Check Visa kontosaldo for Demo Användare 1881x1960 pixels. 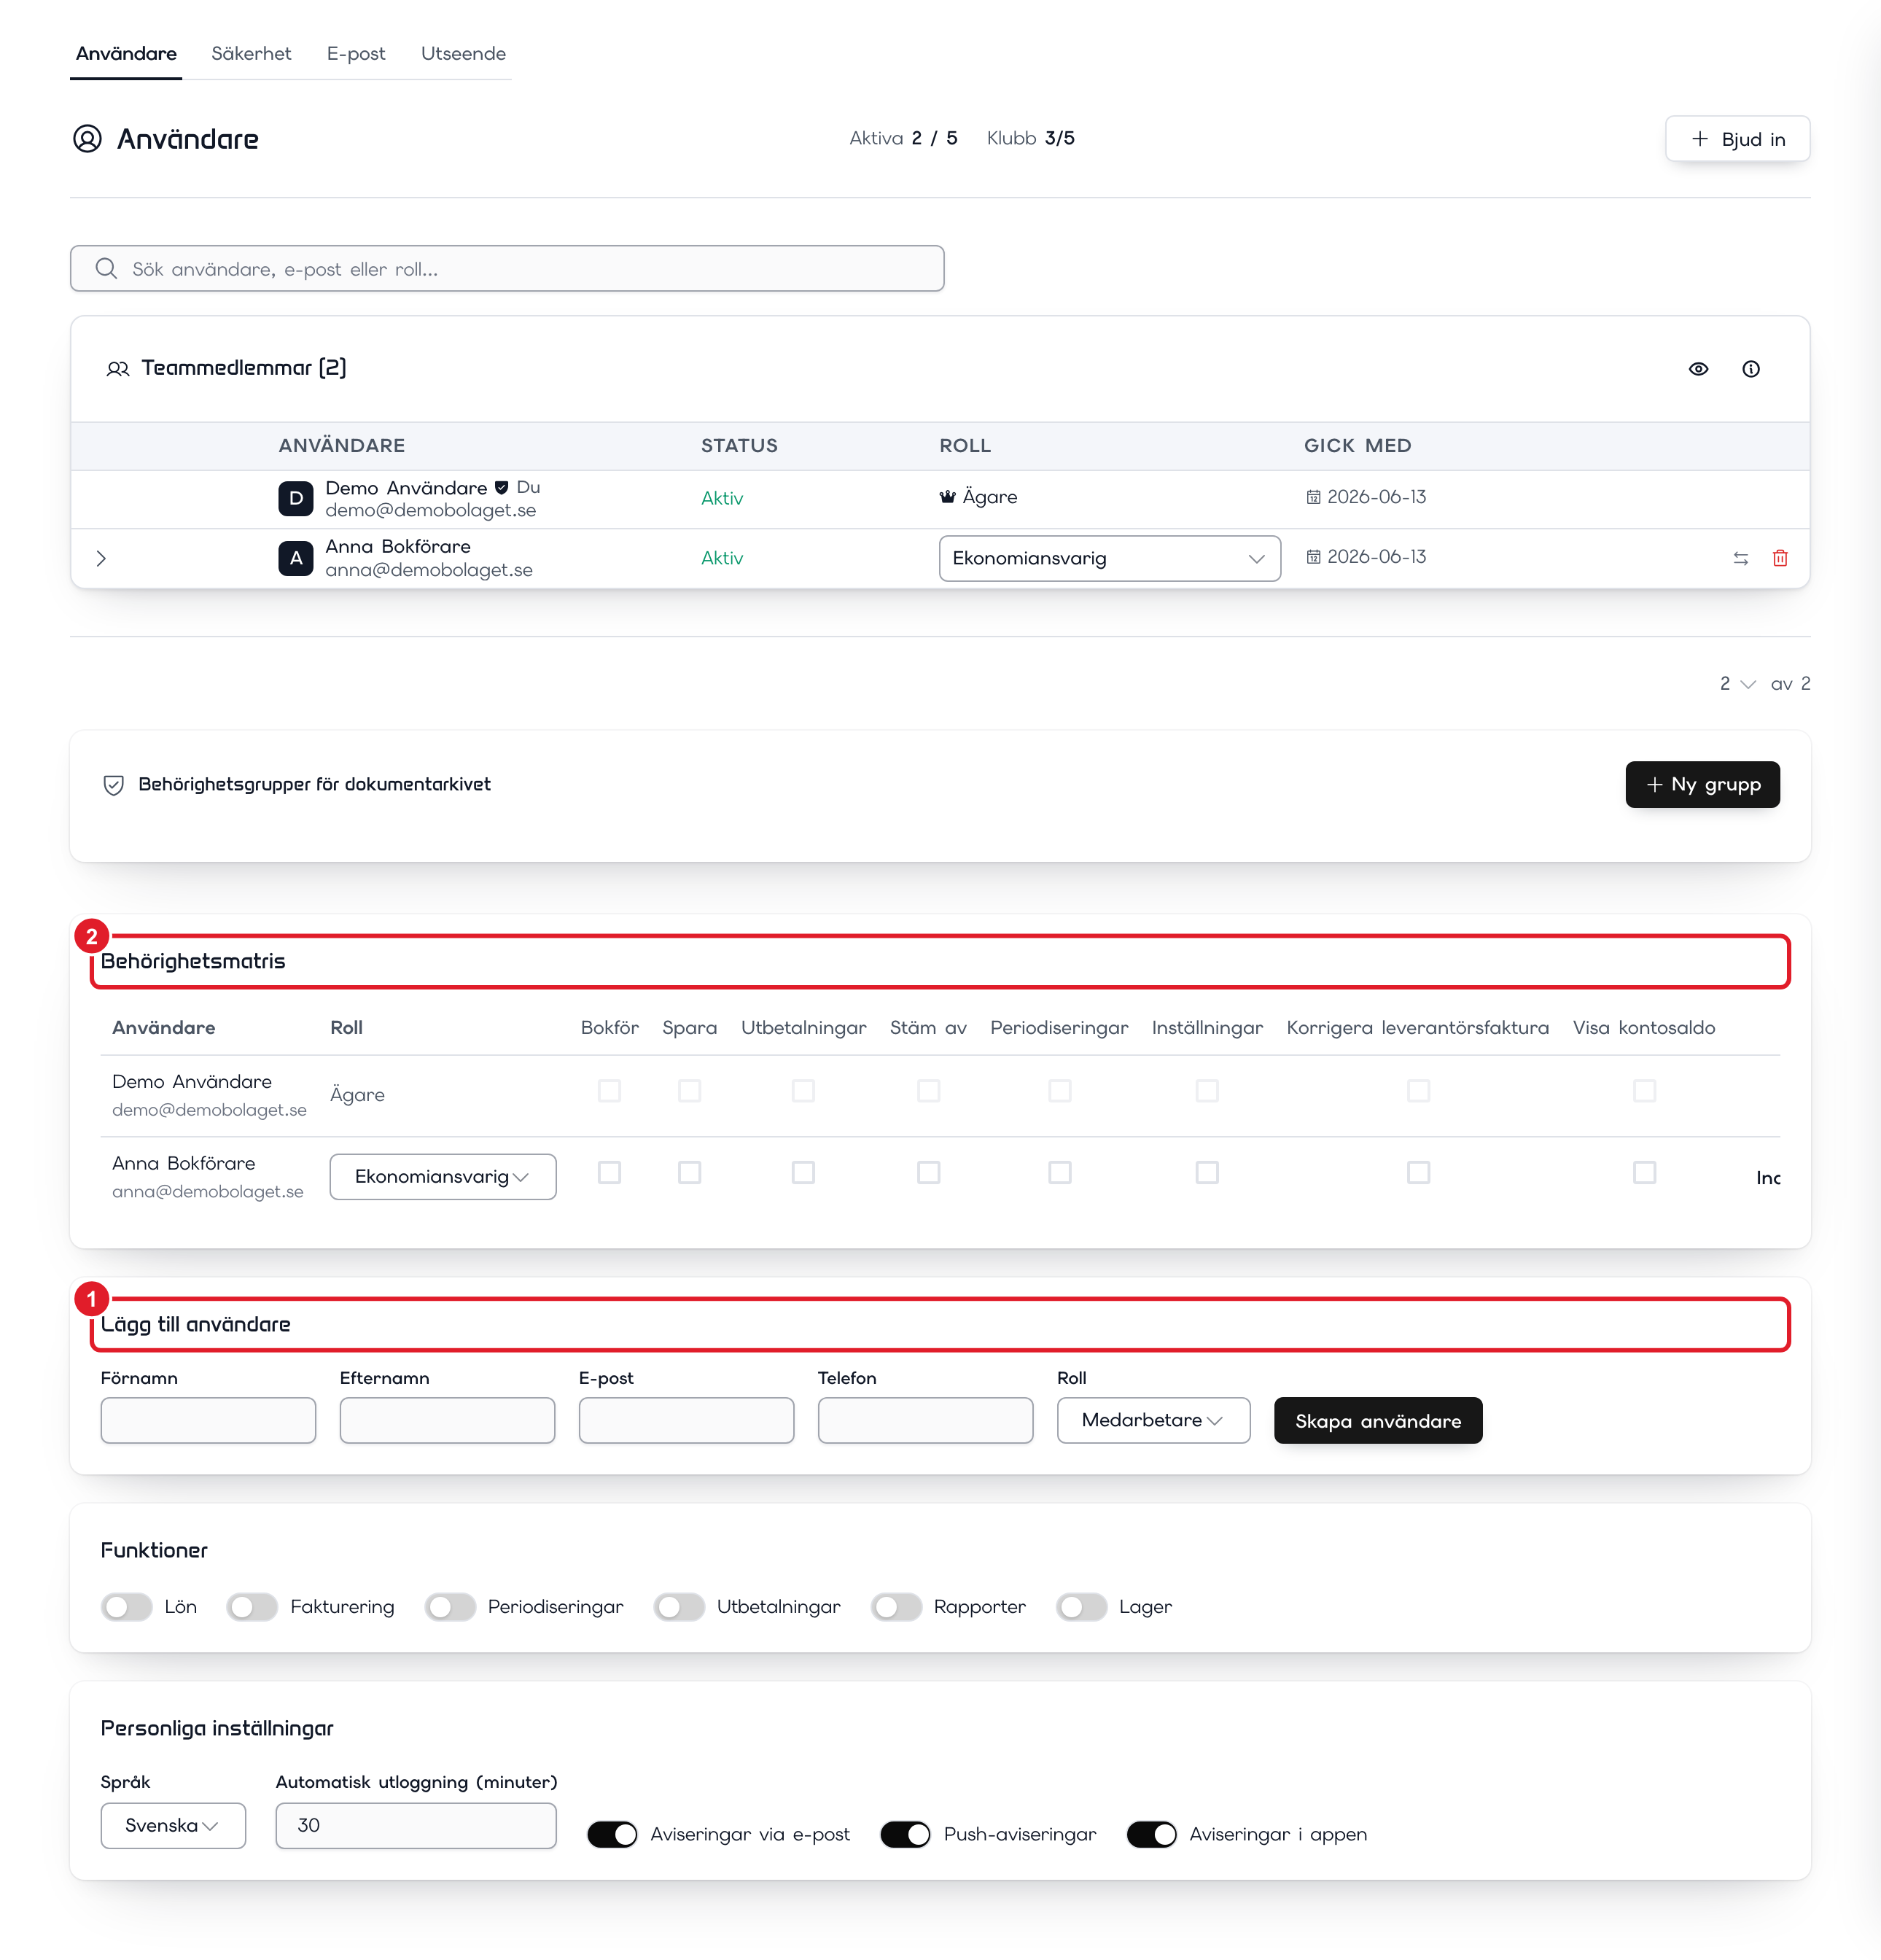point(1644,1090)
